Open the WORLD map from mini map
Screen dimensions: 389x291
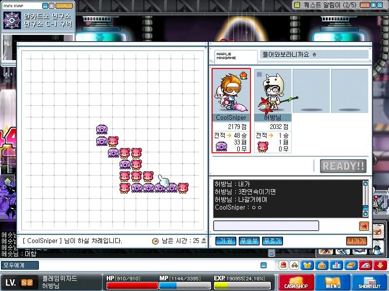point(64,6)
